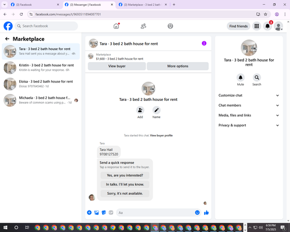Close the Marketplace browser tab
This screenshot has width=290, height=232.
pyautogui.click(x=166, y=5)
